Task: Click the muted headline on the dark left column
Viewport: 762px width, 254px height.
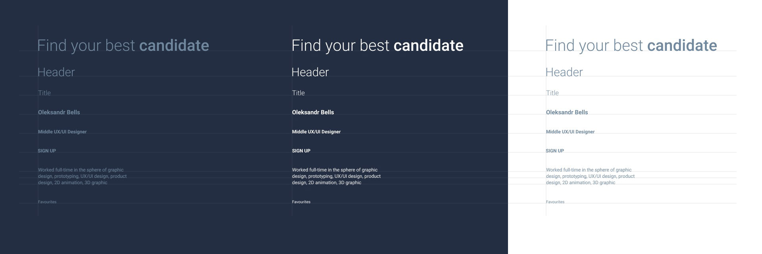Action: pyautogui.click(x=123, y=46)
